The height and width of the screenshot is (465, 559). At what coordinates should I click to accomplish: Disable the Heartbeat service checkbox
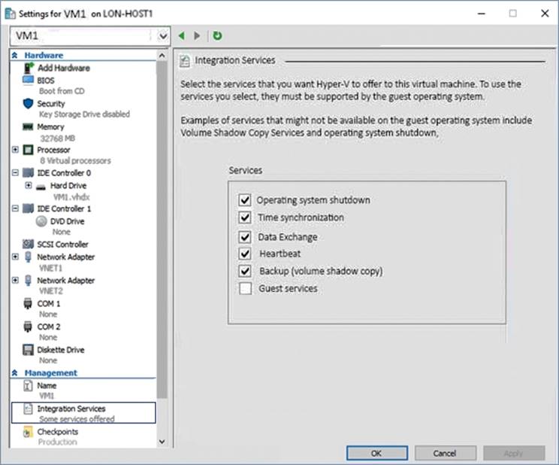[x=244, y=254]
